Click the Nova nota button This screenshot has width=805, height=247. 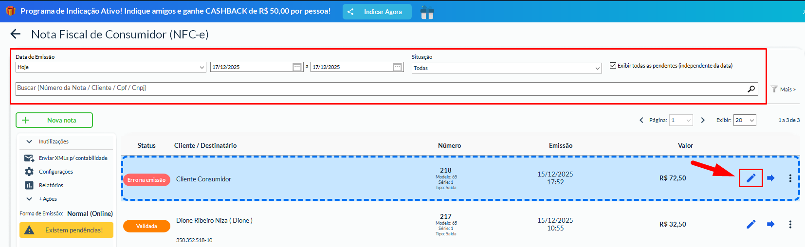click(x=54, y=120)
